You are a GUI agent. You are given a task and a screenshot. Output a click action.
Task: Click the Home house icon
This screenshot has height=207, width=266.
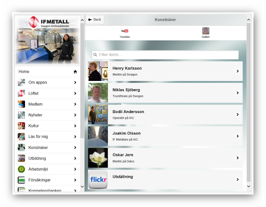click(x=75, y=72)
